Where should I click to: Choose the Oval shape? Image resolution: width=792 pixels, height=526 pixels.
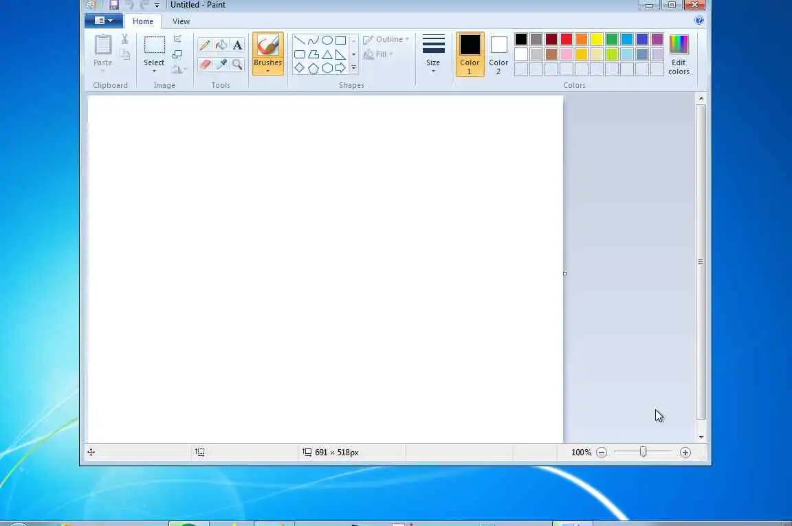tap(327, 41)
